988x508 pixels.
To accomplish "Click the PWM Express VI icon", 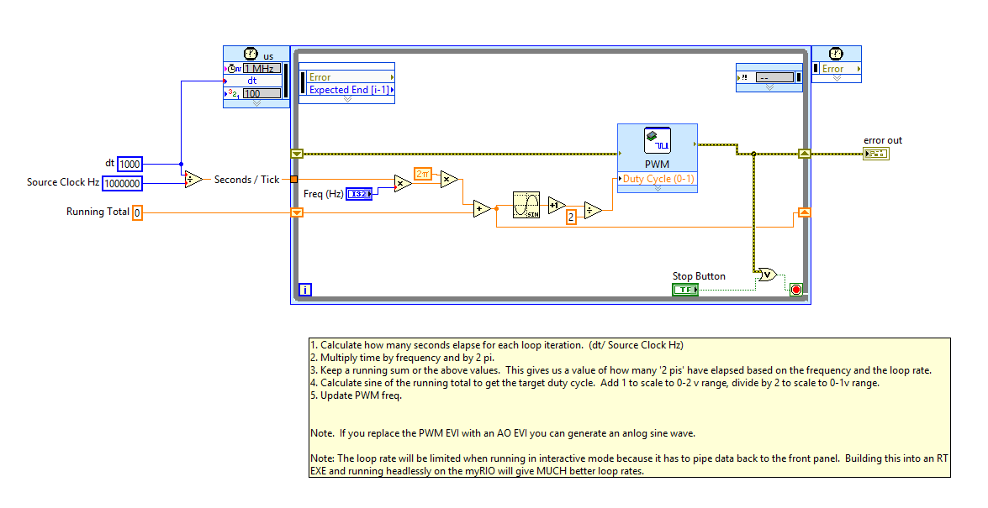I will [x=658, y=140].
